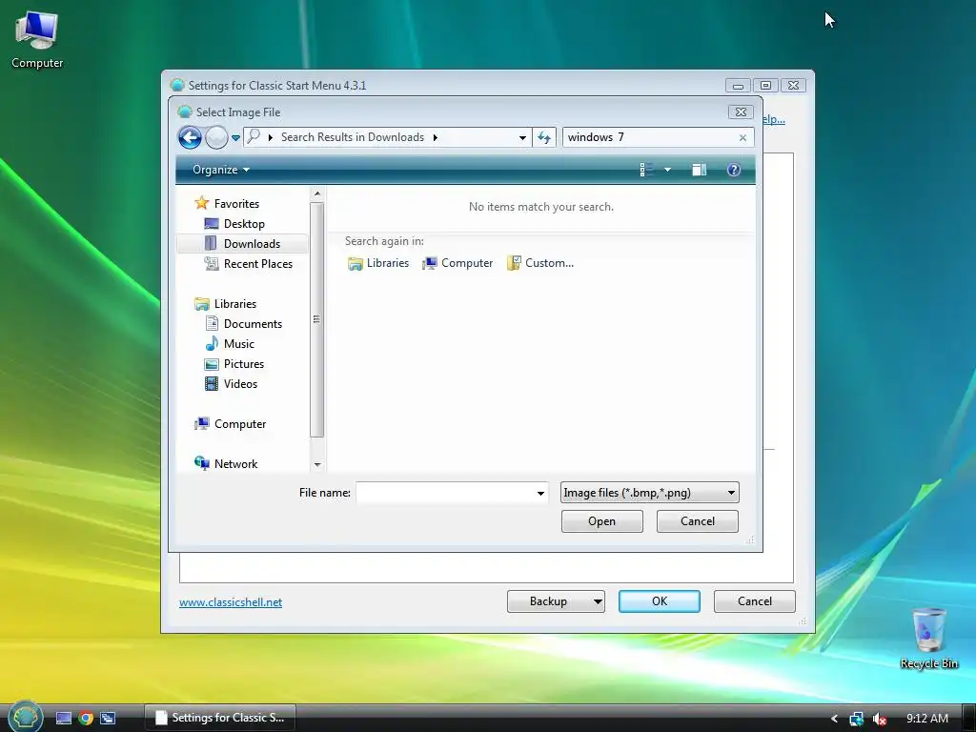This screenshot has height=732, width=976.
Task: Refresh the Search Results in Downloads
Action: pyautogui.click(x=544, y=137)
